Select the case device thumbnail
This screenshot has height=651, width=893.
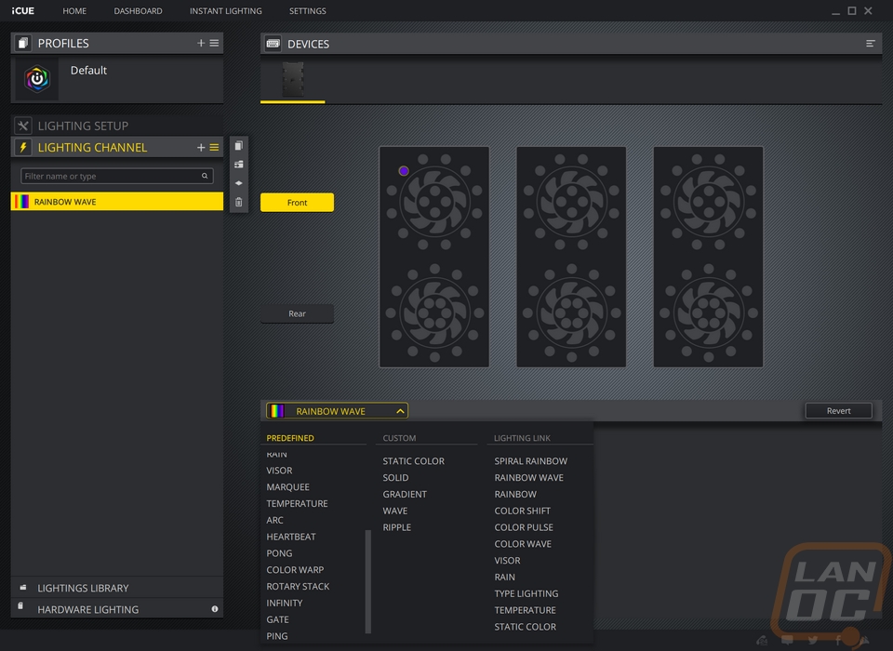[293, 80]
